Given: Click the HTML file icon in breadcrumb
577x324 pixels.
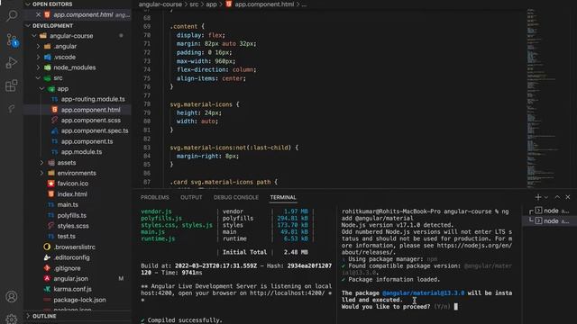Looking at the screenshot, I should tap(228, 4).
